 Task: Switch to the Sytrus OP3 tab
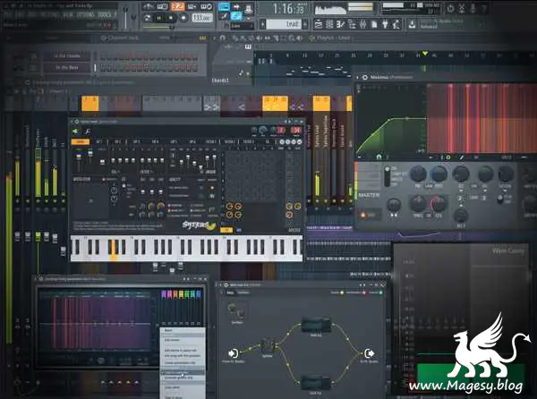(x=136, y=141)
